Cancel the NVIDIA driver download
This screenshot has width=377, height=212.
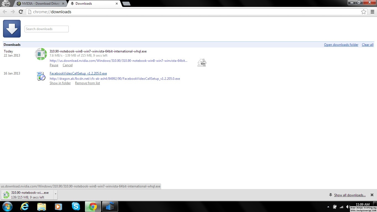pos(68,65)
